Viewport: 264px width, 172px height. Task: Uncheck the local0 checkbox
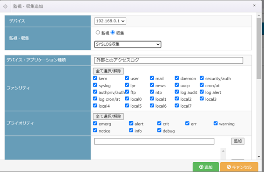(127, 98)
